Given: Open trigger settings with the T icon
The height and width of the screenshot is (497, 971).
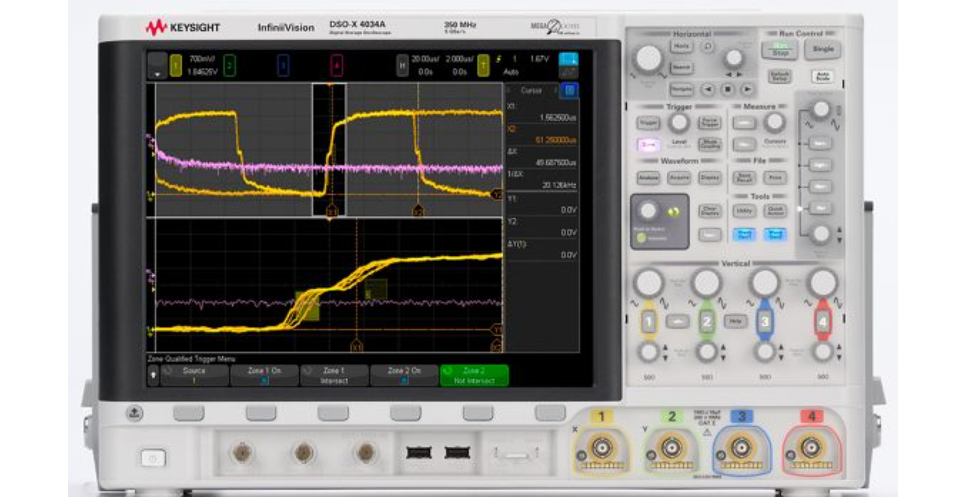Looking at the screenshot, I should coord(484,65).
